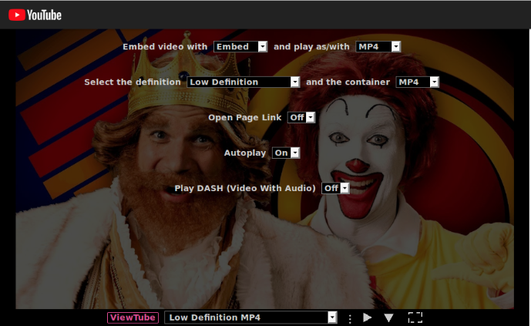Open the container MP4 dropdown
Image resolution: width=531 pixels, height=326 pixels.
click(417, 82)
